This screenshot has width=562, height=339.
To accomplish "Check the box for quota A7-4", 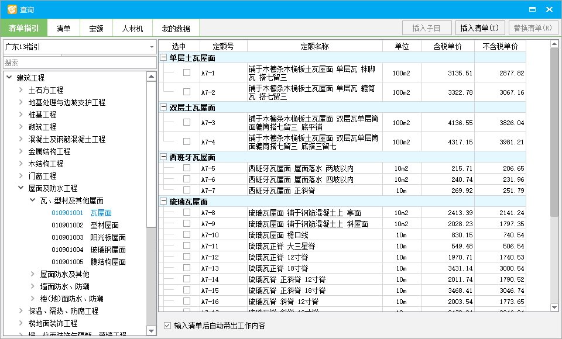I will tap(187, 141).
